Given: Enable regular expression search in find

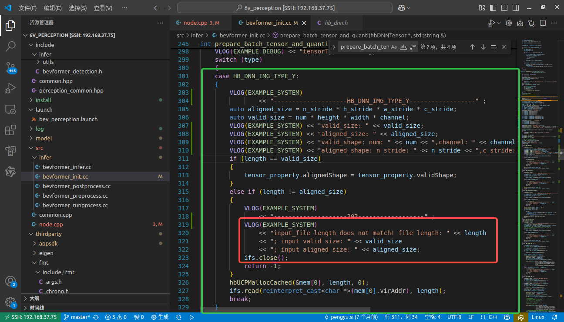Looking at the screenshot, I should tap(413, 47).
